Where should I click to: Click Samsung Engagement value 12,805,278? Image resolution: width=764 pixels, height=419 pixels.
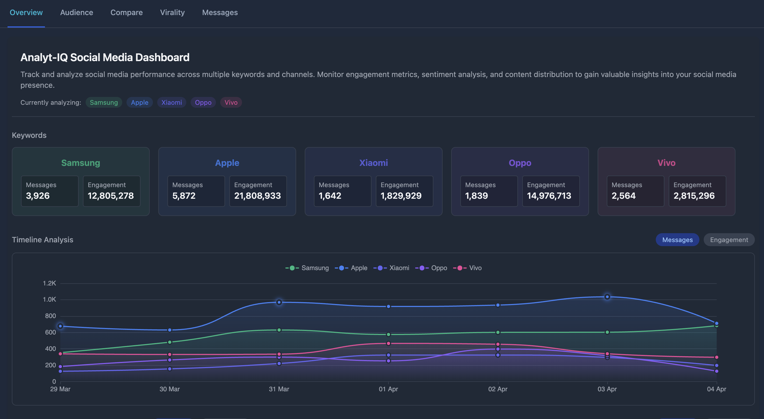[111, 196]
